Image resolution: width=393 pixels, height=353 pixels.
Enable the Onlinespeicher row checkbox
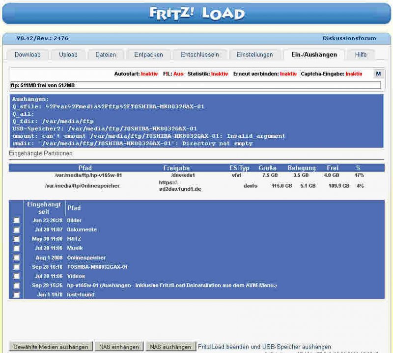17,257
